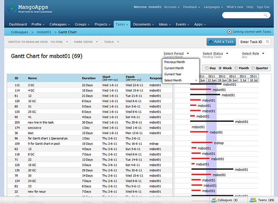This screenshot has width=278, height=204.
Task: Click task name 'new for recur'
Action: [37, 191]
